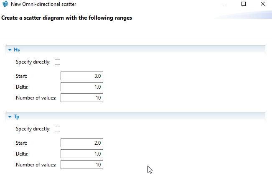Click the Hs Start input field
The image size is (272, 179).
point(82,76)
